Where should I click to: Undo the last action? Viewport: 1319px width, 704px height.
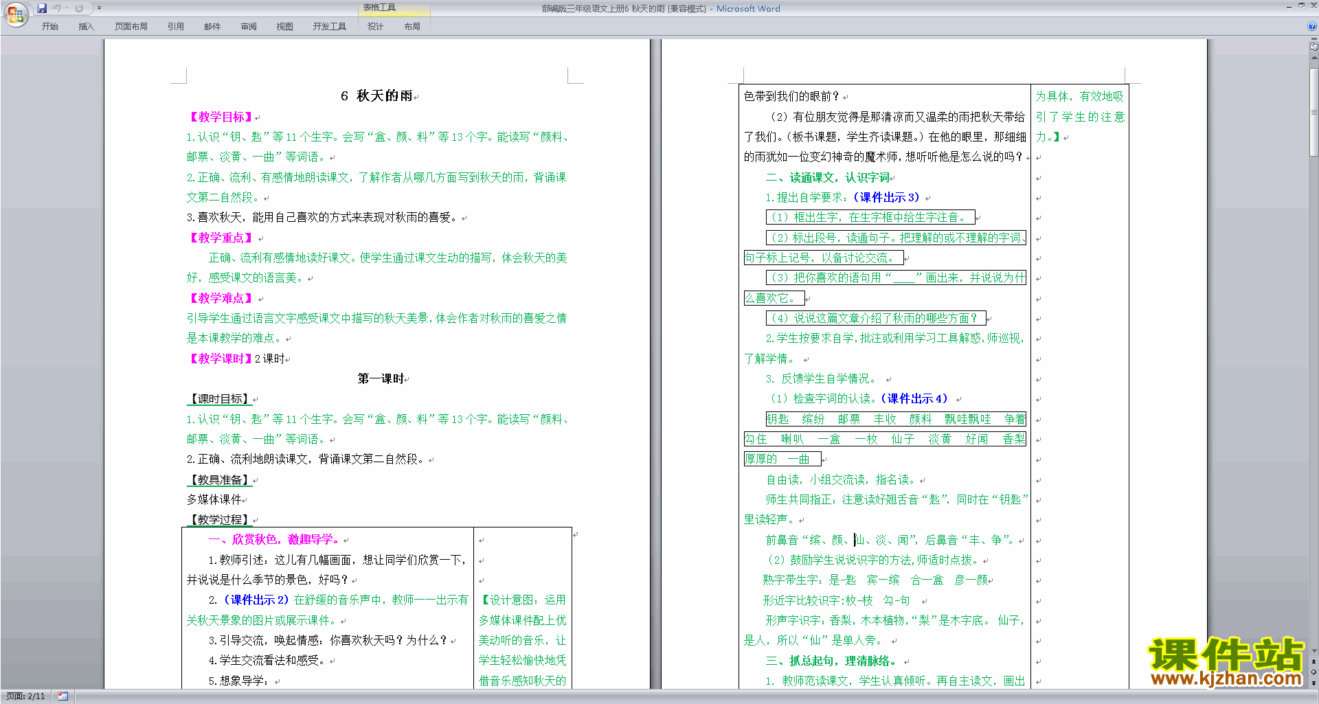pos(56,8)
